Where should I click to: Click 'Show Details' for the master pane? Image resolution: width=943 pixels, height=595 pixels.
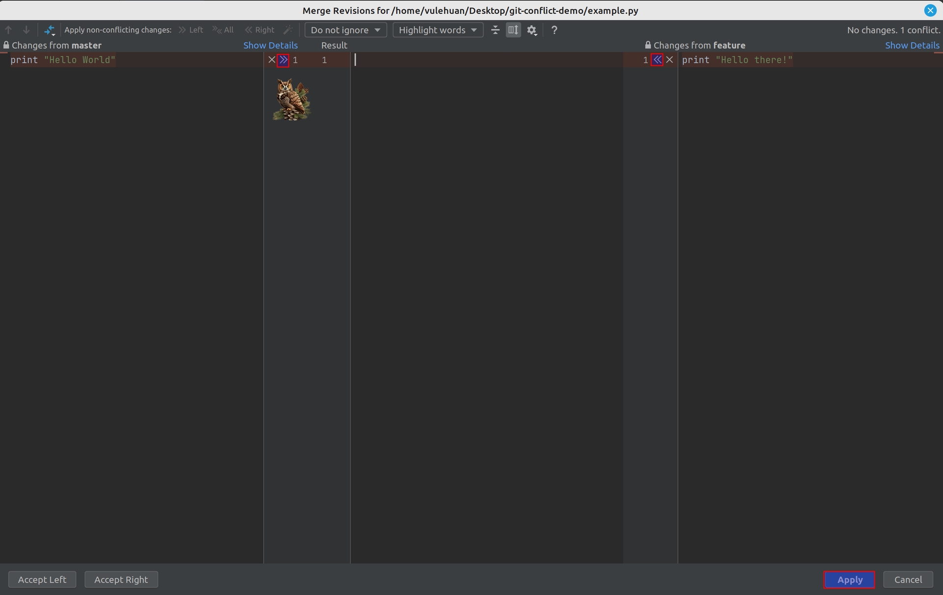pos(270,45)
